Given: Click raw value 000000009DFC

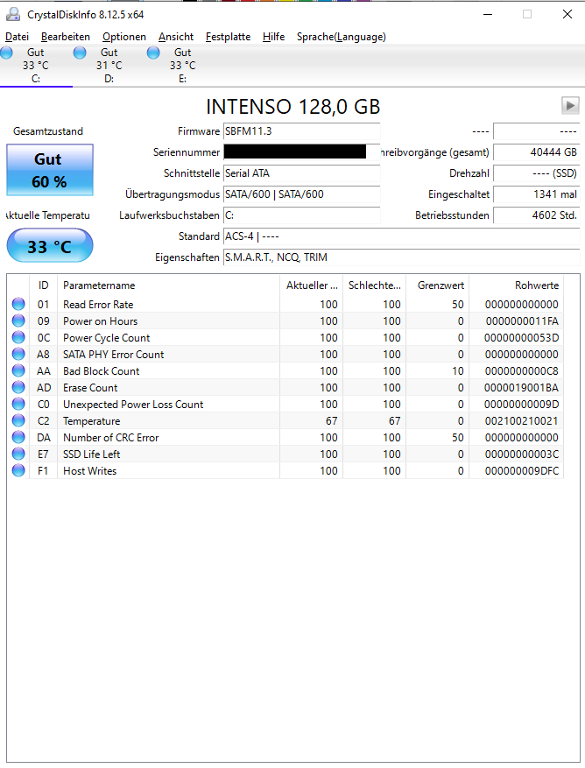Looking at the screenshot, I should tap(522, 471).
